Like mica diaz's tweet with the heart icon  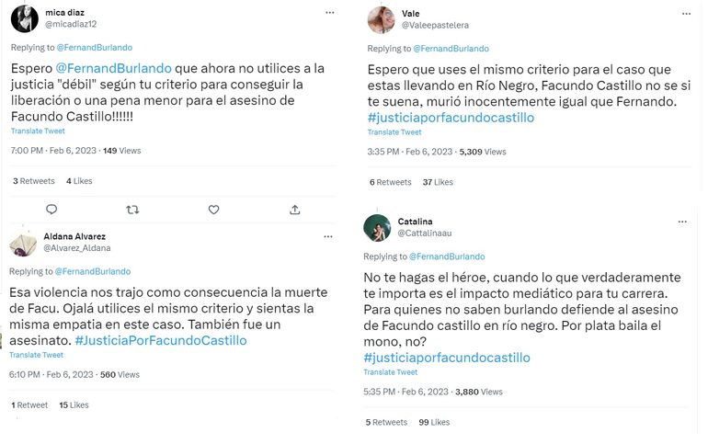[213, 210]
